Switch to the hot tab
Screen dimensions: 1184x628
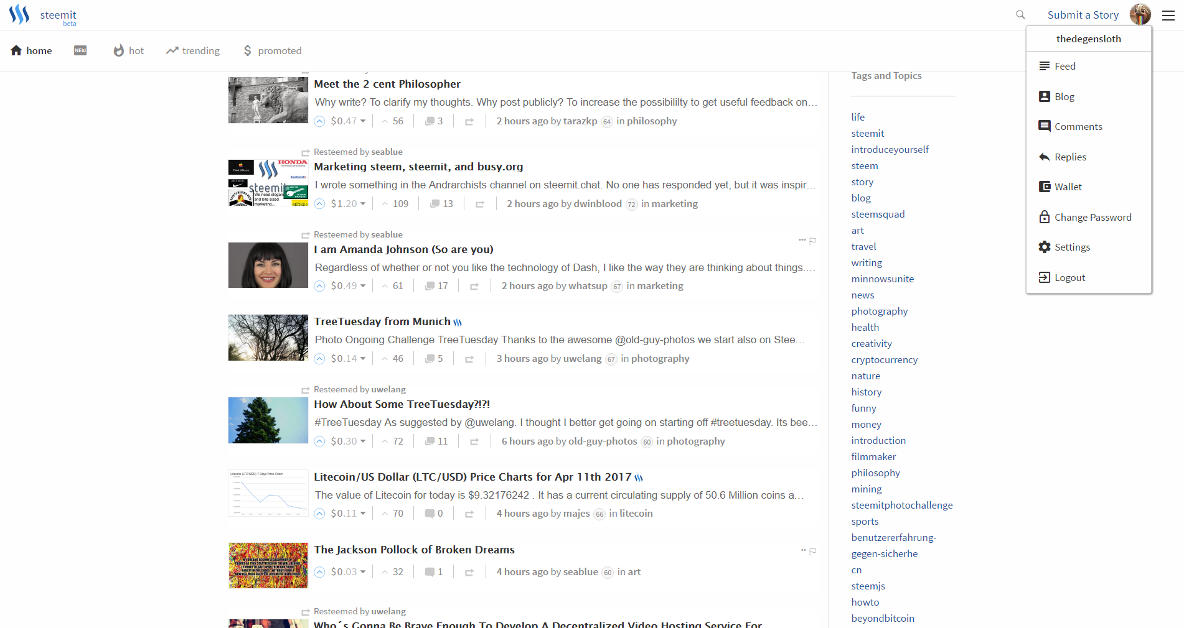click(128, 51)
